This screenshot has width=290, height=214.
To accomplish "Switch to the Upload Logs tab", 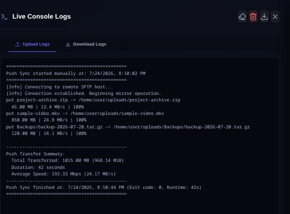I will click(x=32, y=44).
